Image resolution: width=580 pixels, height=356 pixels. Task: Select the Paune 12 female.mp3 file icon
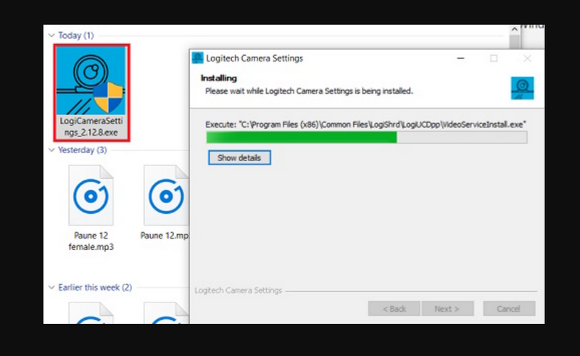[91, 195]
